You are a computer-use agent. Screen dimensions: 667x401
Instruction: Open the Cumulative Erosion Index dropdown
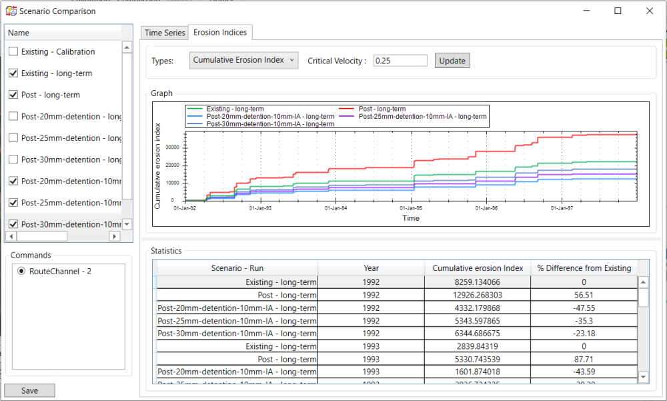coord(243,60)
